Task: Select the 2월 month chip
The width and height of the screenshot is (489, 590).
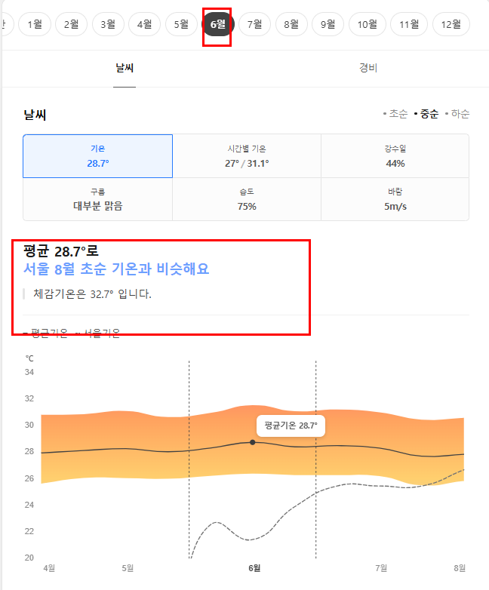Action: 71,24
